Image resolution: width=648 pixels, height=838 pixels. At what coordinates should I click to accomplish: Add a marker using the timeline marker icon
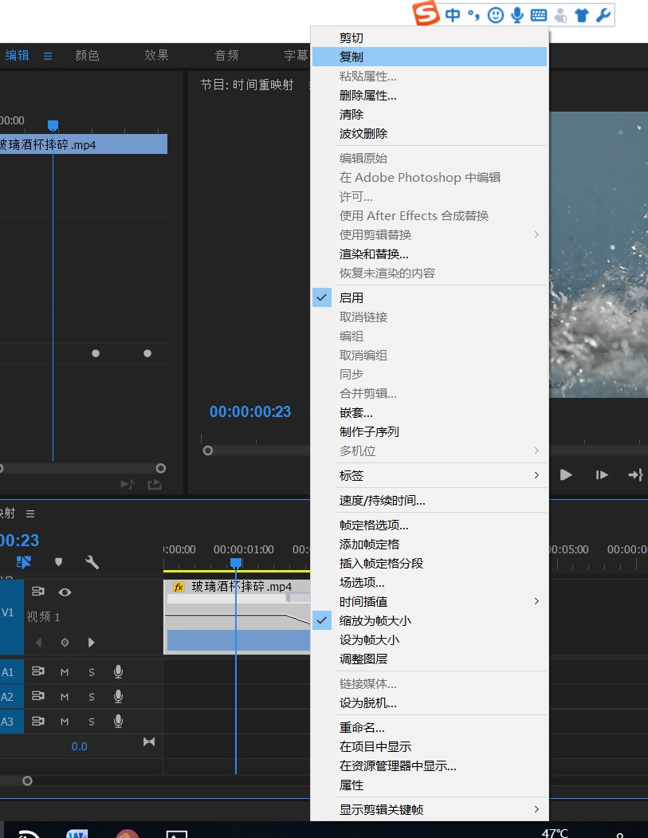(x=58, y=562)
